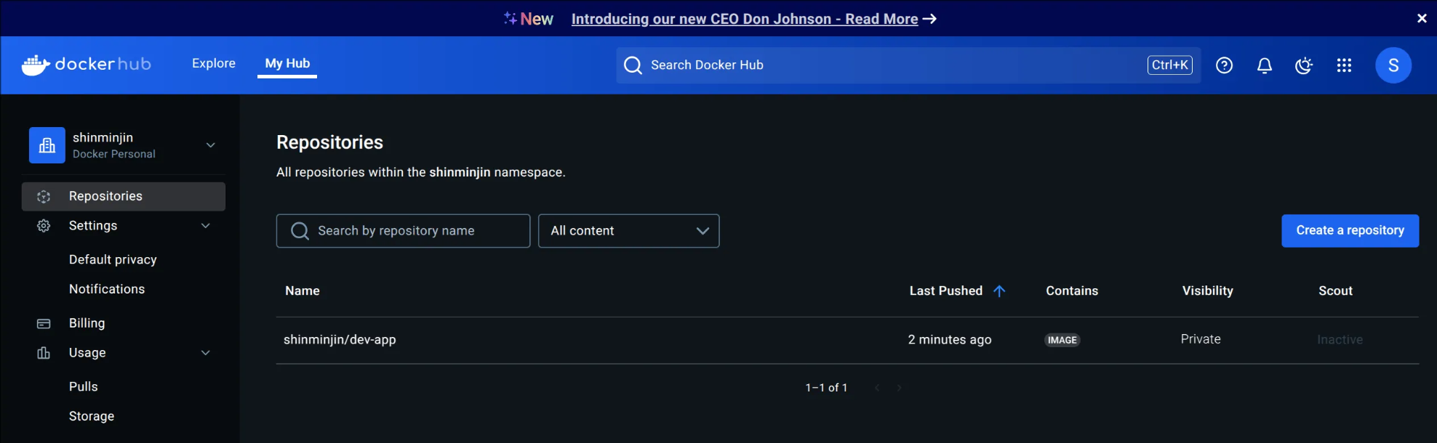
Task: Collapse the Settings section chevron
Action: [206, 226]
